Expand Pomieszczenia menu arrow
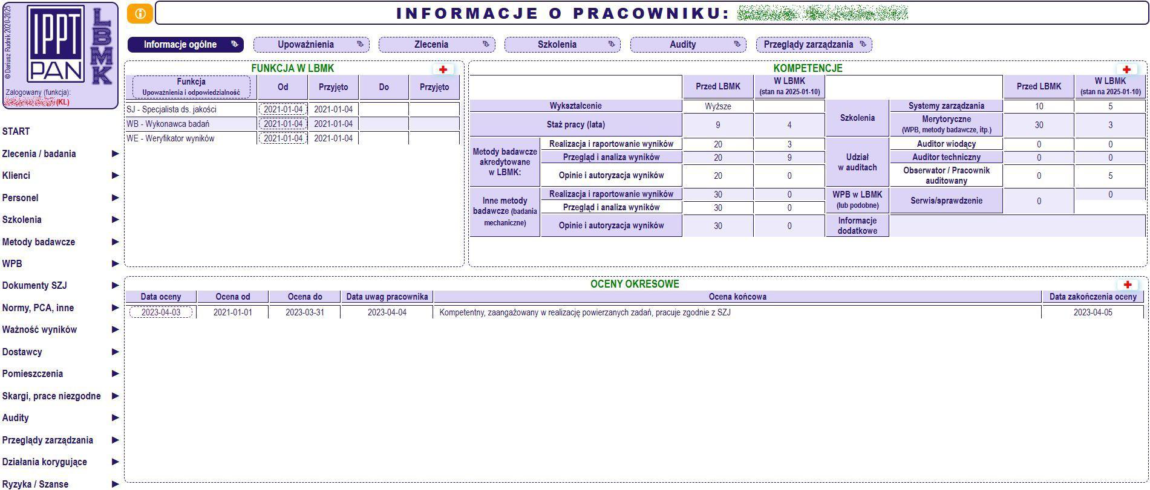 (115, 374)
